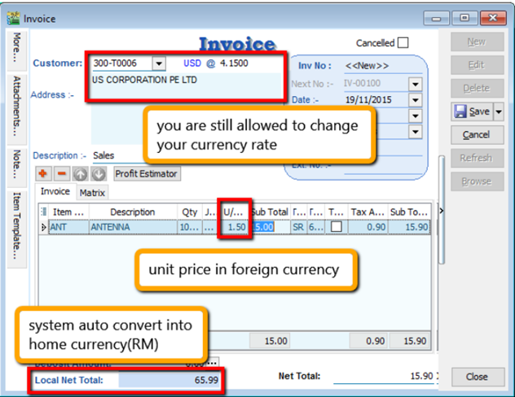Expand the Date picker dropdown
This screenshot has width=515, height=397.
tap(415, 100)
